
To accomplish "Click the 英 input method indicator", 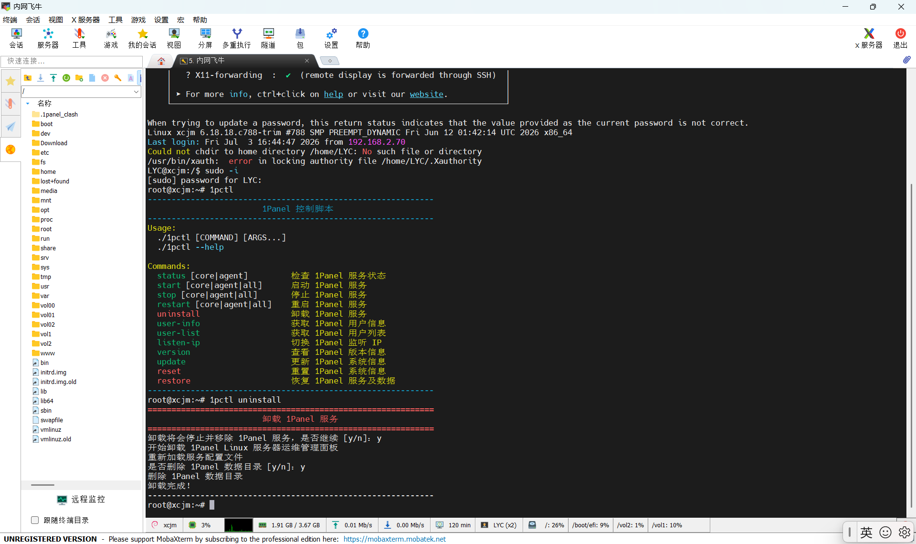I will pyautogui.click(x=866, y=532).
